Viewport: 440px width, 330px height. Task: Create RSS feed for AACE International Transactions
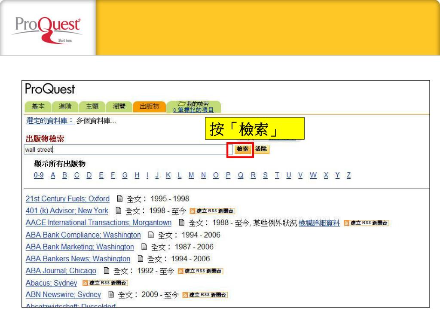click(x=366, y=223)
